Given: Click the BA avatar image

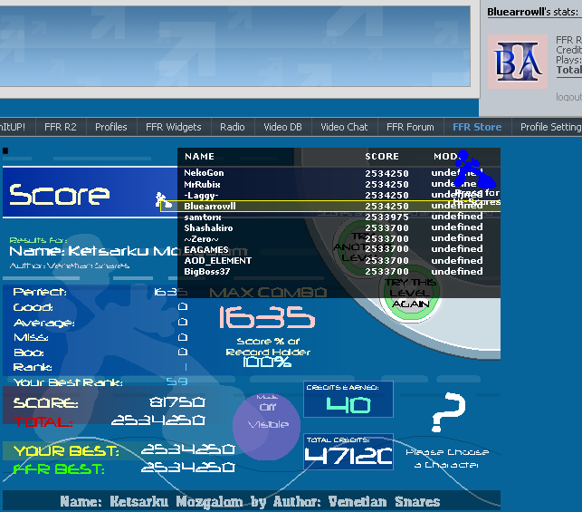Looking at the screenshot, I should (x=520, y=62).
